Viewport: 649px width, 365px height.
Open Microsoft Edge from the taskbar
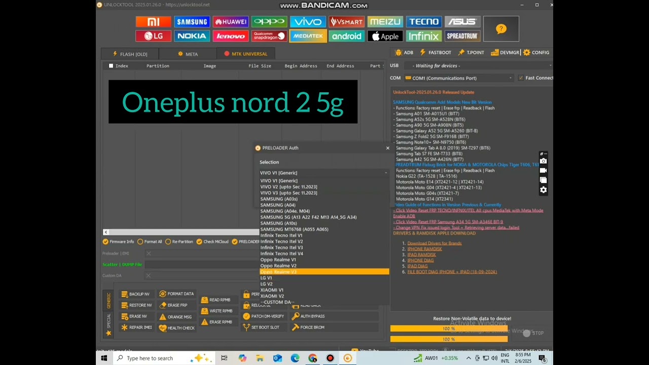click(x=295, y=358)
